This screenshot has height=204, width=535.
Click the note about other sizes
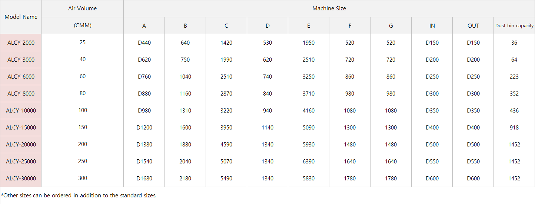pos(79,196)
